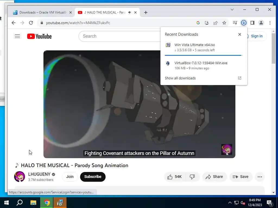The width and height of the screenshot is (278, 208).
Task: Click the network tray icon
Action: (x=236, y=203)
